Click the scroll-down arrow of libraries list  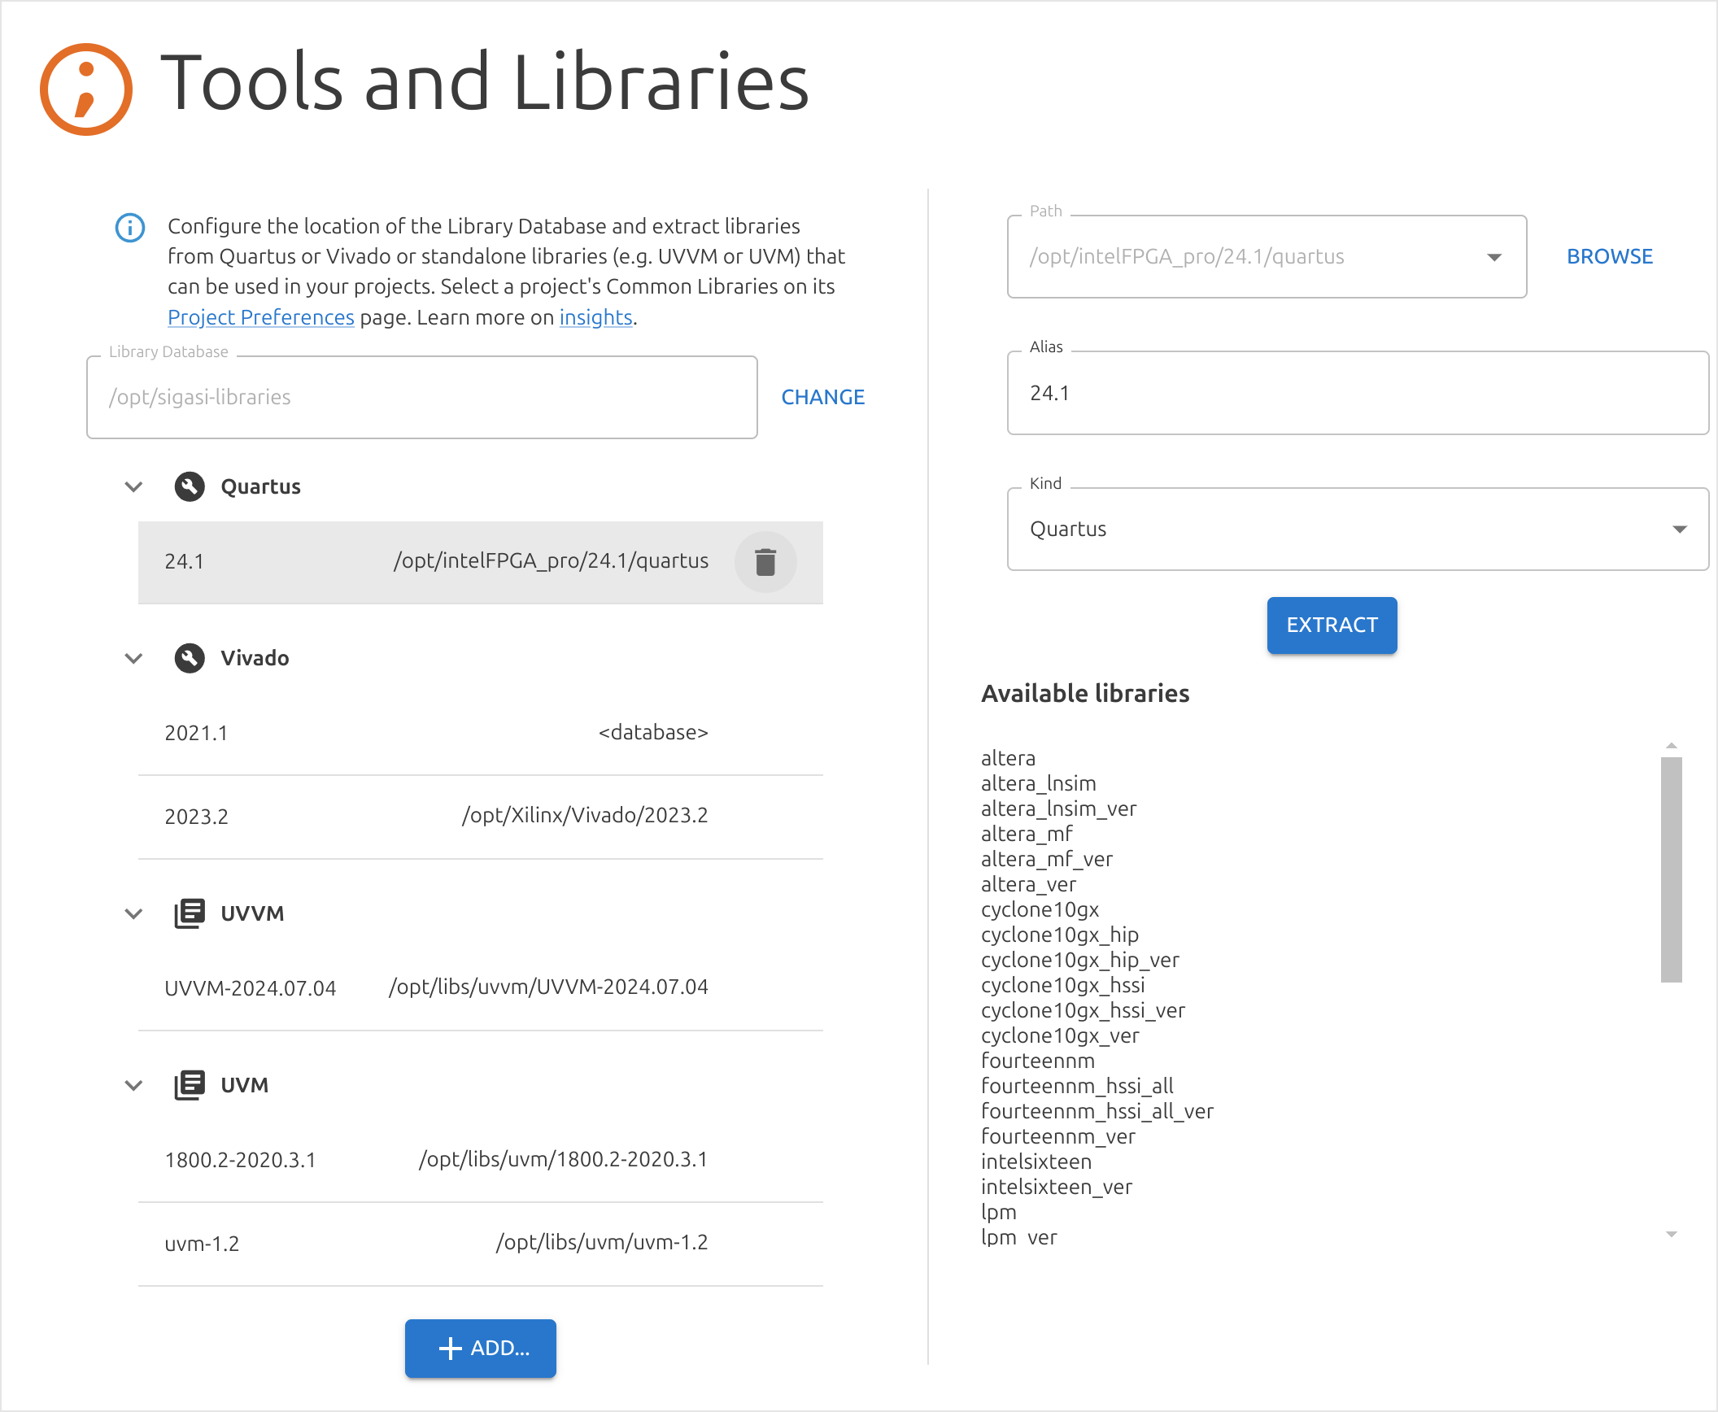[1672, 1235]
